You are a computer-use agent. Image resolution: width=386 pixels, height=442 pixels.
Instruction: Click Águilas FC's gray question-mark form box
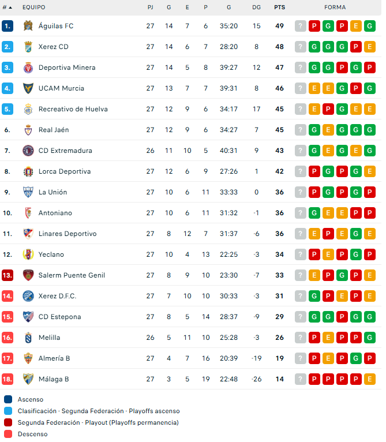coord(301,26)
